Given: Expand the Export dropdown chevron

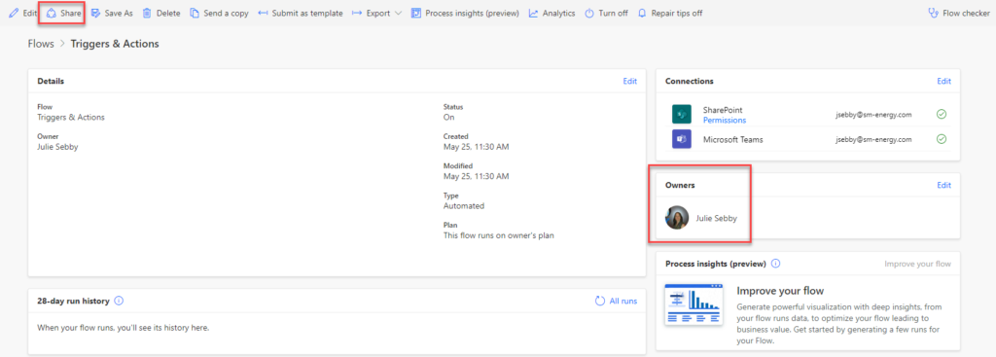Looking at the screenshot, I should 398,13.
